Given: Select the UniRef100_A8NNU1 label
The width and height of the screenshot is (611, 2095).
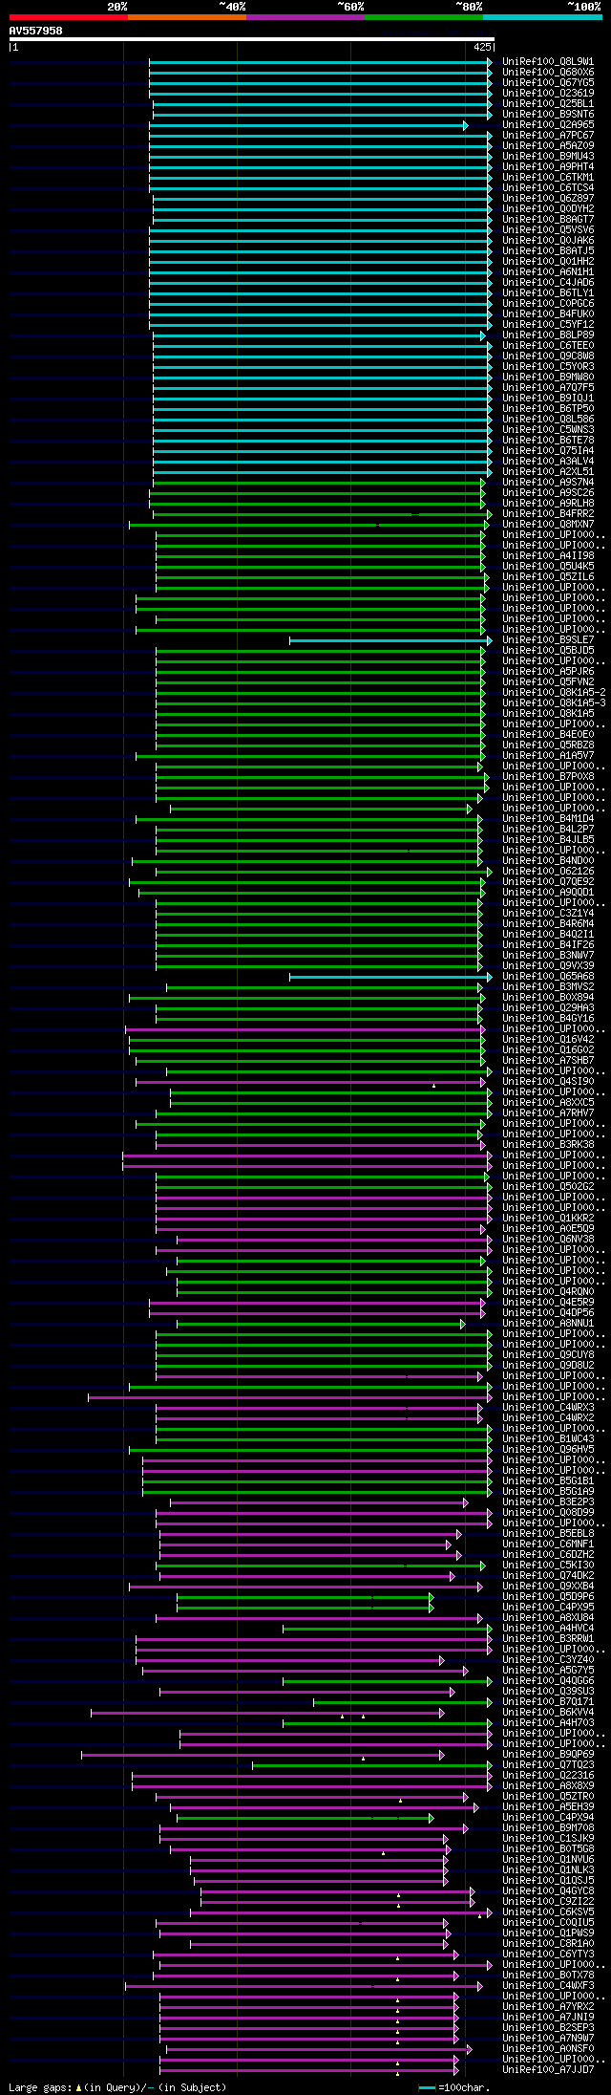Looking at the screenshot, I should coord(548,1324).
